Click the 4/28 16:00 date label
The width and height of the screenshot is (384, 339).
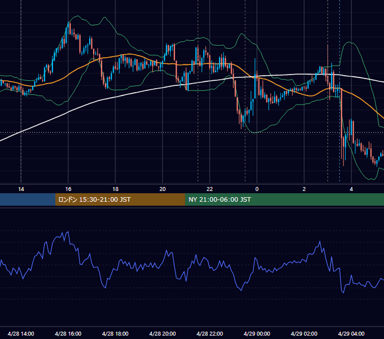point(68,333)
